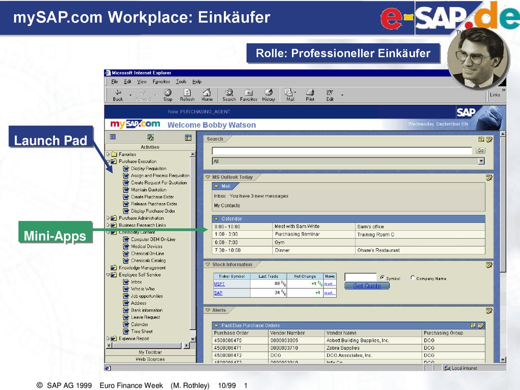Click the Print toolbar icon
This screenshot has height=390, width=520.
click(x=310, y=95)
